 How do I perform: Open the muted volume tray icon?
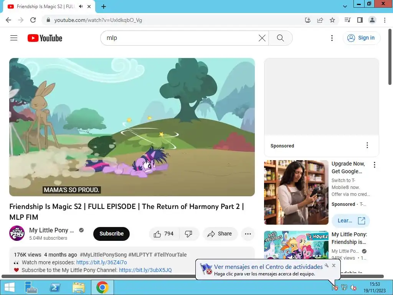pyautogui.click(x=353, y=287)
